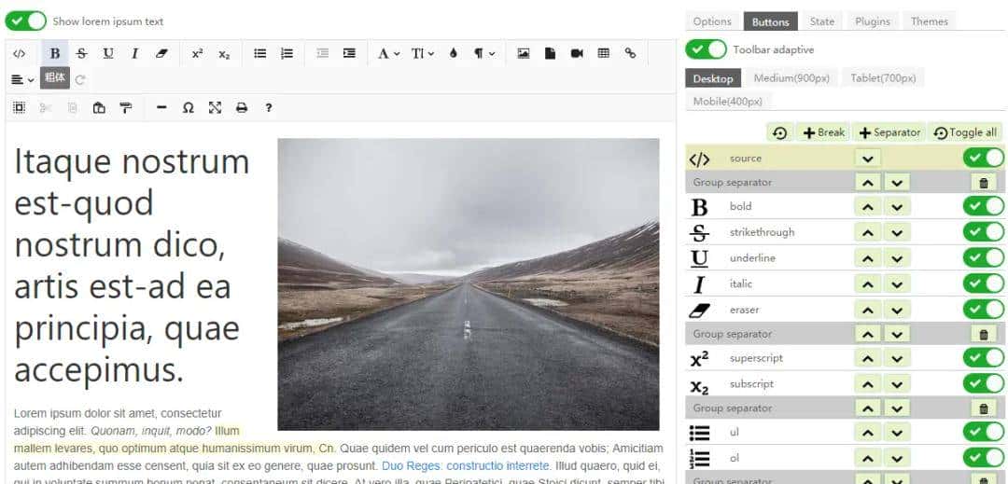Screen dimensions: 1008x484
Task: Disable the Toolbar adaptive switch
Action: coord(706,49)
